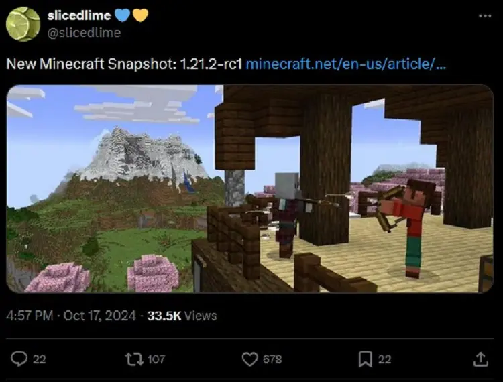
Task: Open the @slicedlime handle profile
Action: point(84,33)
